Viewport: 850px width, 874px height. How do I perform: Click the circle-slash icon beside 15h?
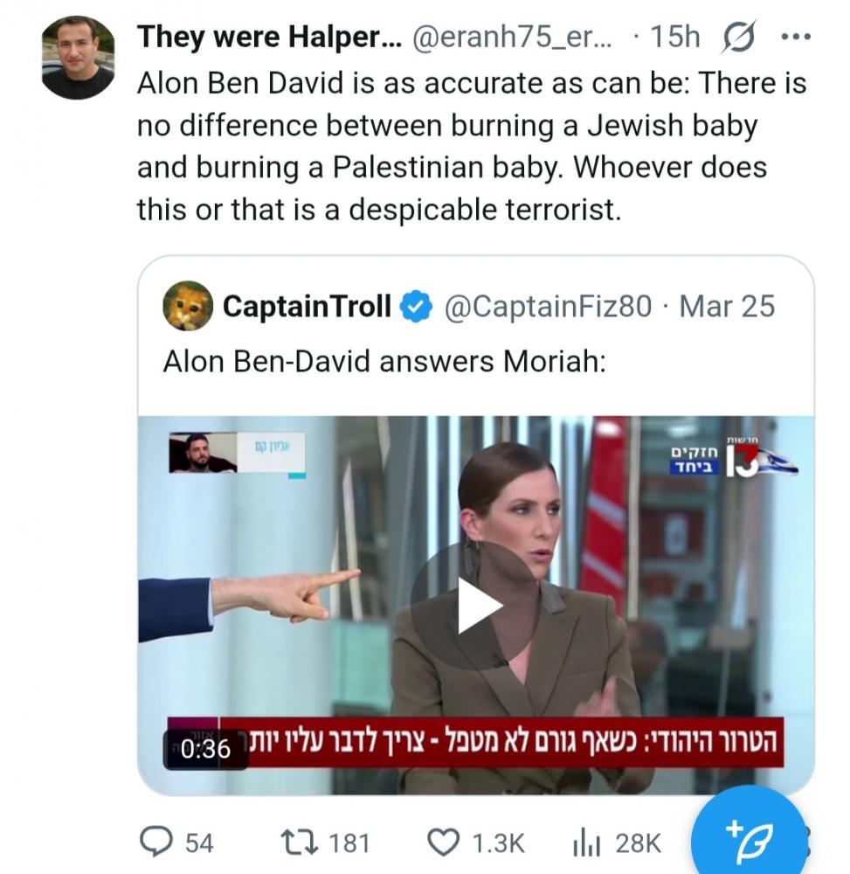coord(741,37)
